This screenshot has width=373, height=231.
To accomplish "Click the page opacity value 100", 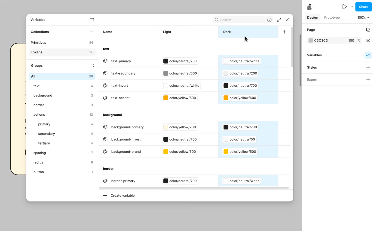I will (x=351, y=41).
